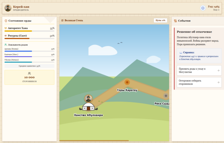224x143 pixels.
Task: Click the scroll icon beside События
Action: pos(175,21)
